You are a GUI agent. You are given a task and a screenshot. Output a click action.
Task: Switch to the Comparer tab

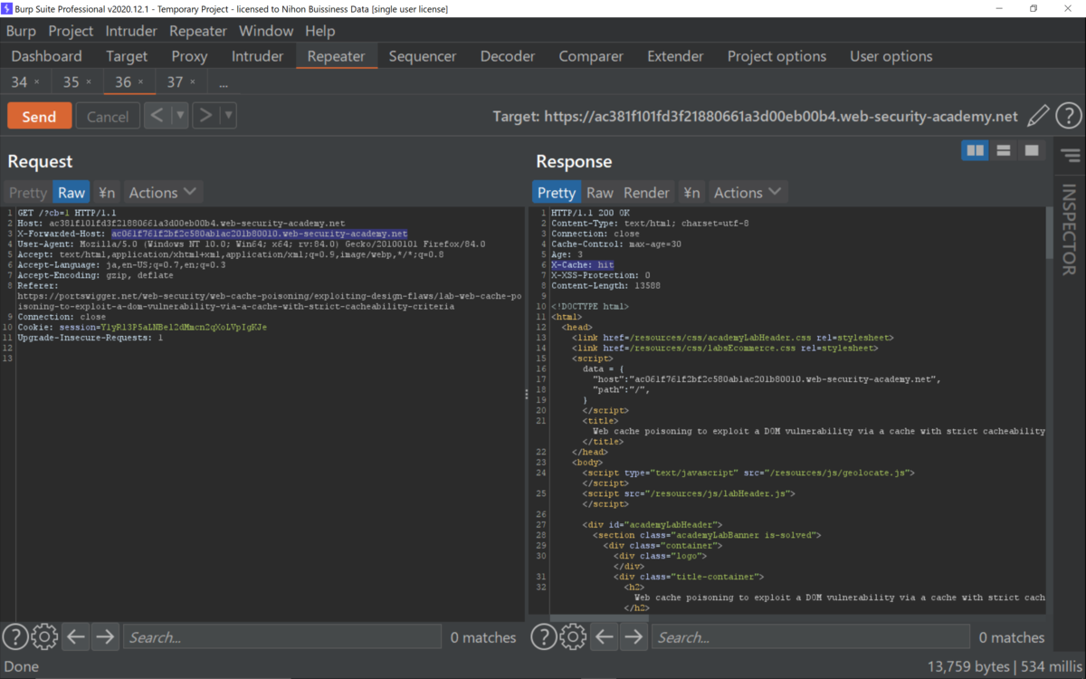tap(591, 56)
